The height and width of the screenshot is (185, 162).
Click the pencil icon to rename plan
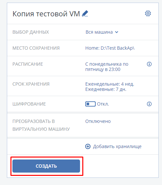click(x=85, y=13)
